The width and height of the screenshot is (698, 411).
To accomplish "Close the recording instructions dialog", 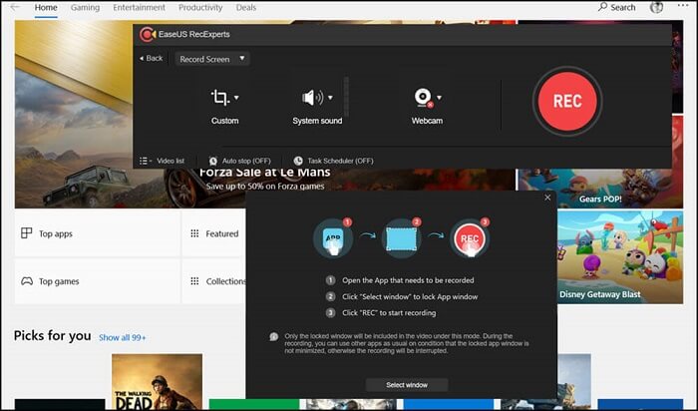I will click(547, 198).
